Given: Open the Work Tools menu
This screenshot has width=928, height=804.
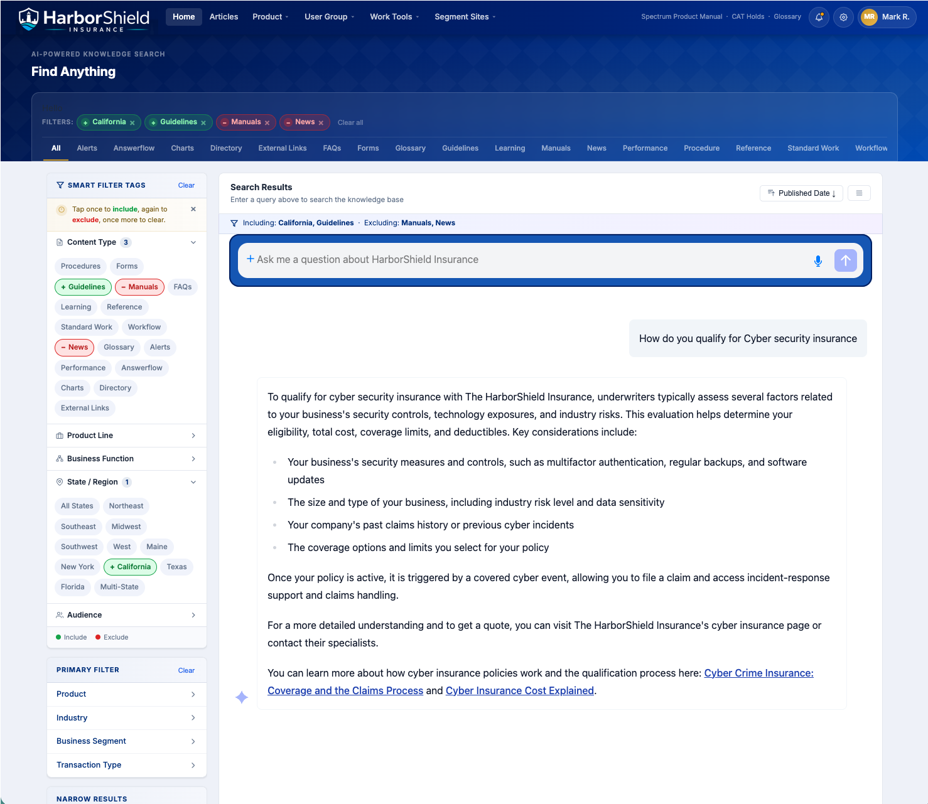Looking at the screenshot, I should [x=394, y=17].
